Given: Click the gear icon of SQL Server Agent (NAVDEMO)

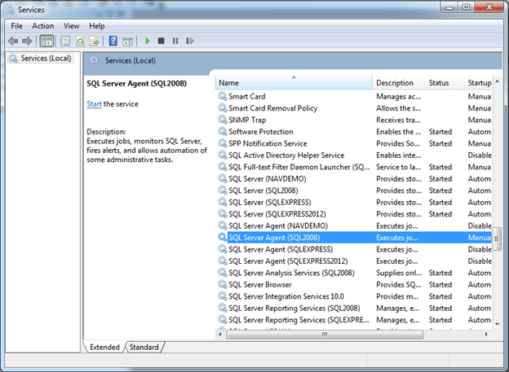Looking at the screenshot, I should tap(223, 225).
